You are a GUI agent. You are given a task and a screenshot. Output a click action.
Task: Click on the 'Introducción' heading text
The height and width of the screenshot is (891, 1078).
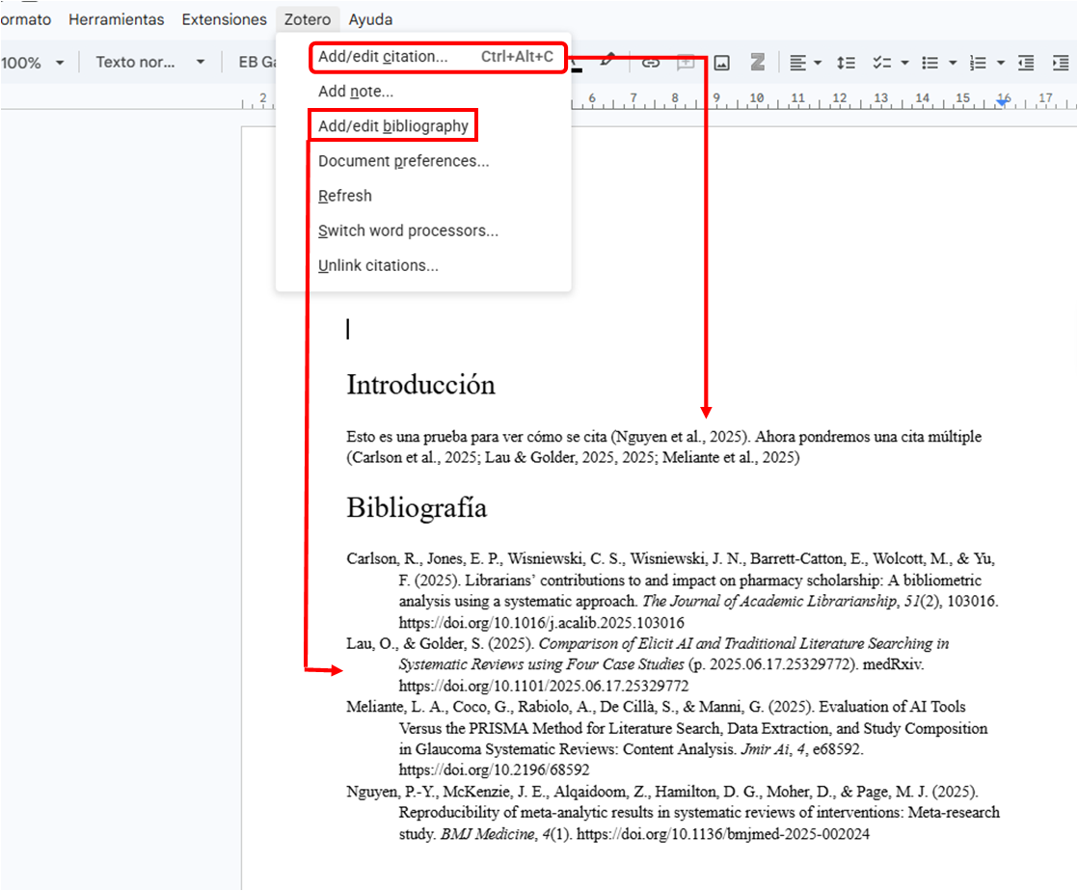pos(420,385)
